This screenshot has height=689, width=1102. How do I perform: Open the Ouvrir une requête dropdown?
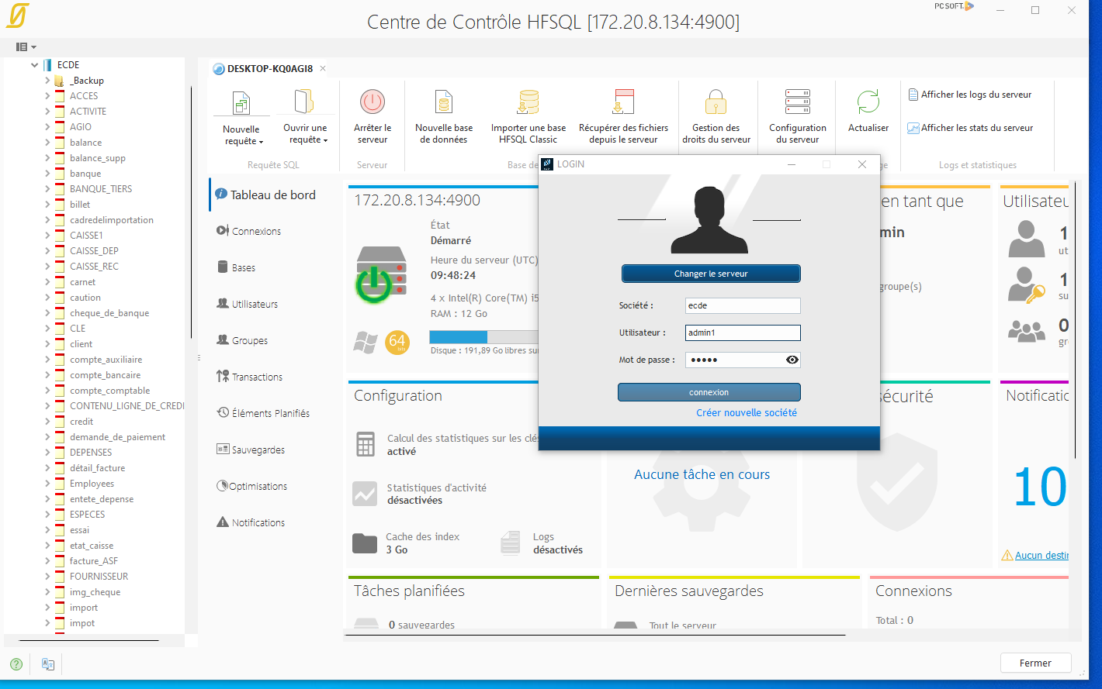point(305,134)
